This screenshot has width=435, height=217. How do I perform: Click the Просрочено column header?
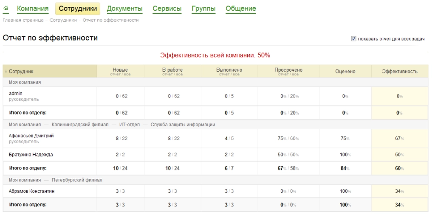(288, 70)
